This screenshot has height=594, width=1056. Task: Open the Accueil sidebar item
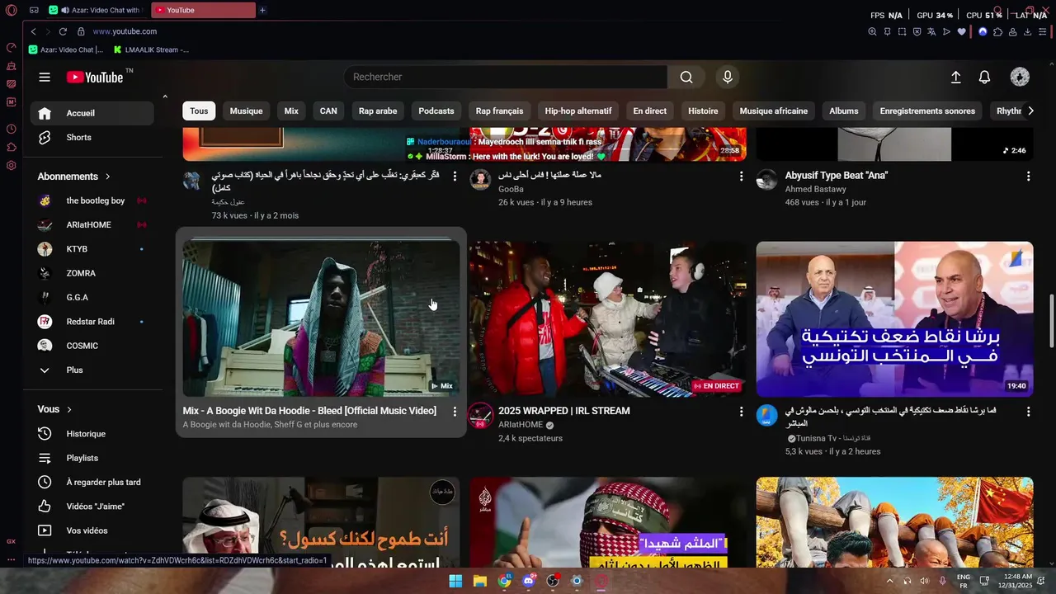click(x=92, y=113)
